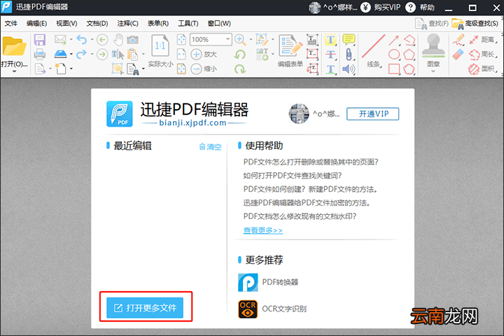The image size is (504, 336).
Task: Select the pencil freehand tool
Action: (x=458, y=40)
